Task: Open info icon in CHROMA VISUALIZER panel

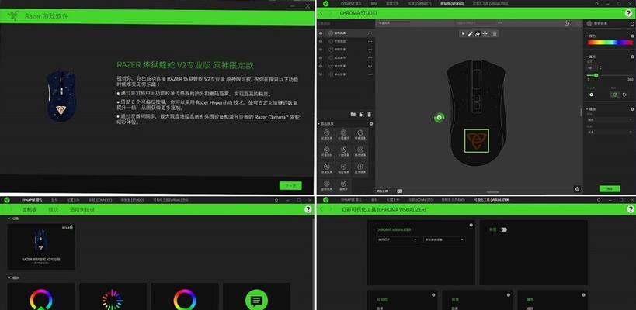Action: 471,225
